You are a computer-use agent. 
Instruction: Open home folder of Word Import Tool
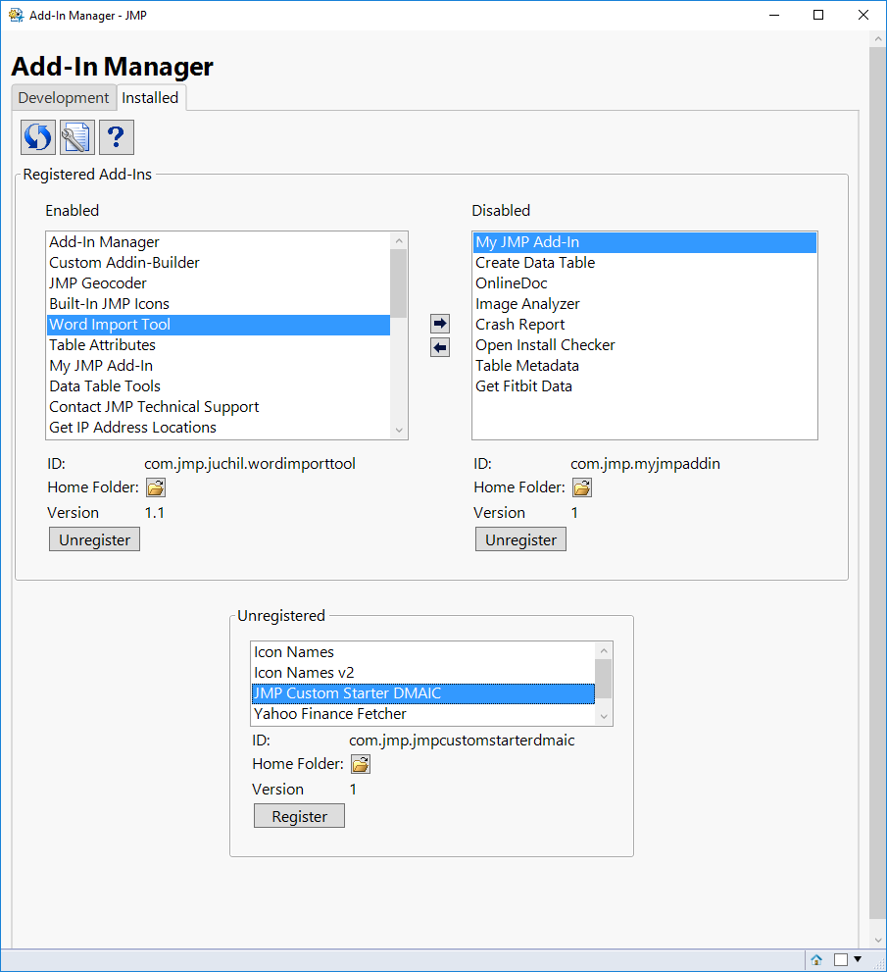pyautogui.click(x=155, y=487)
